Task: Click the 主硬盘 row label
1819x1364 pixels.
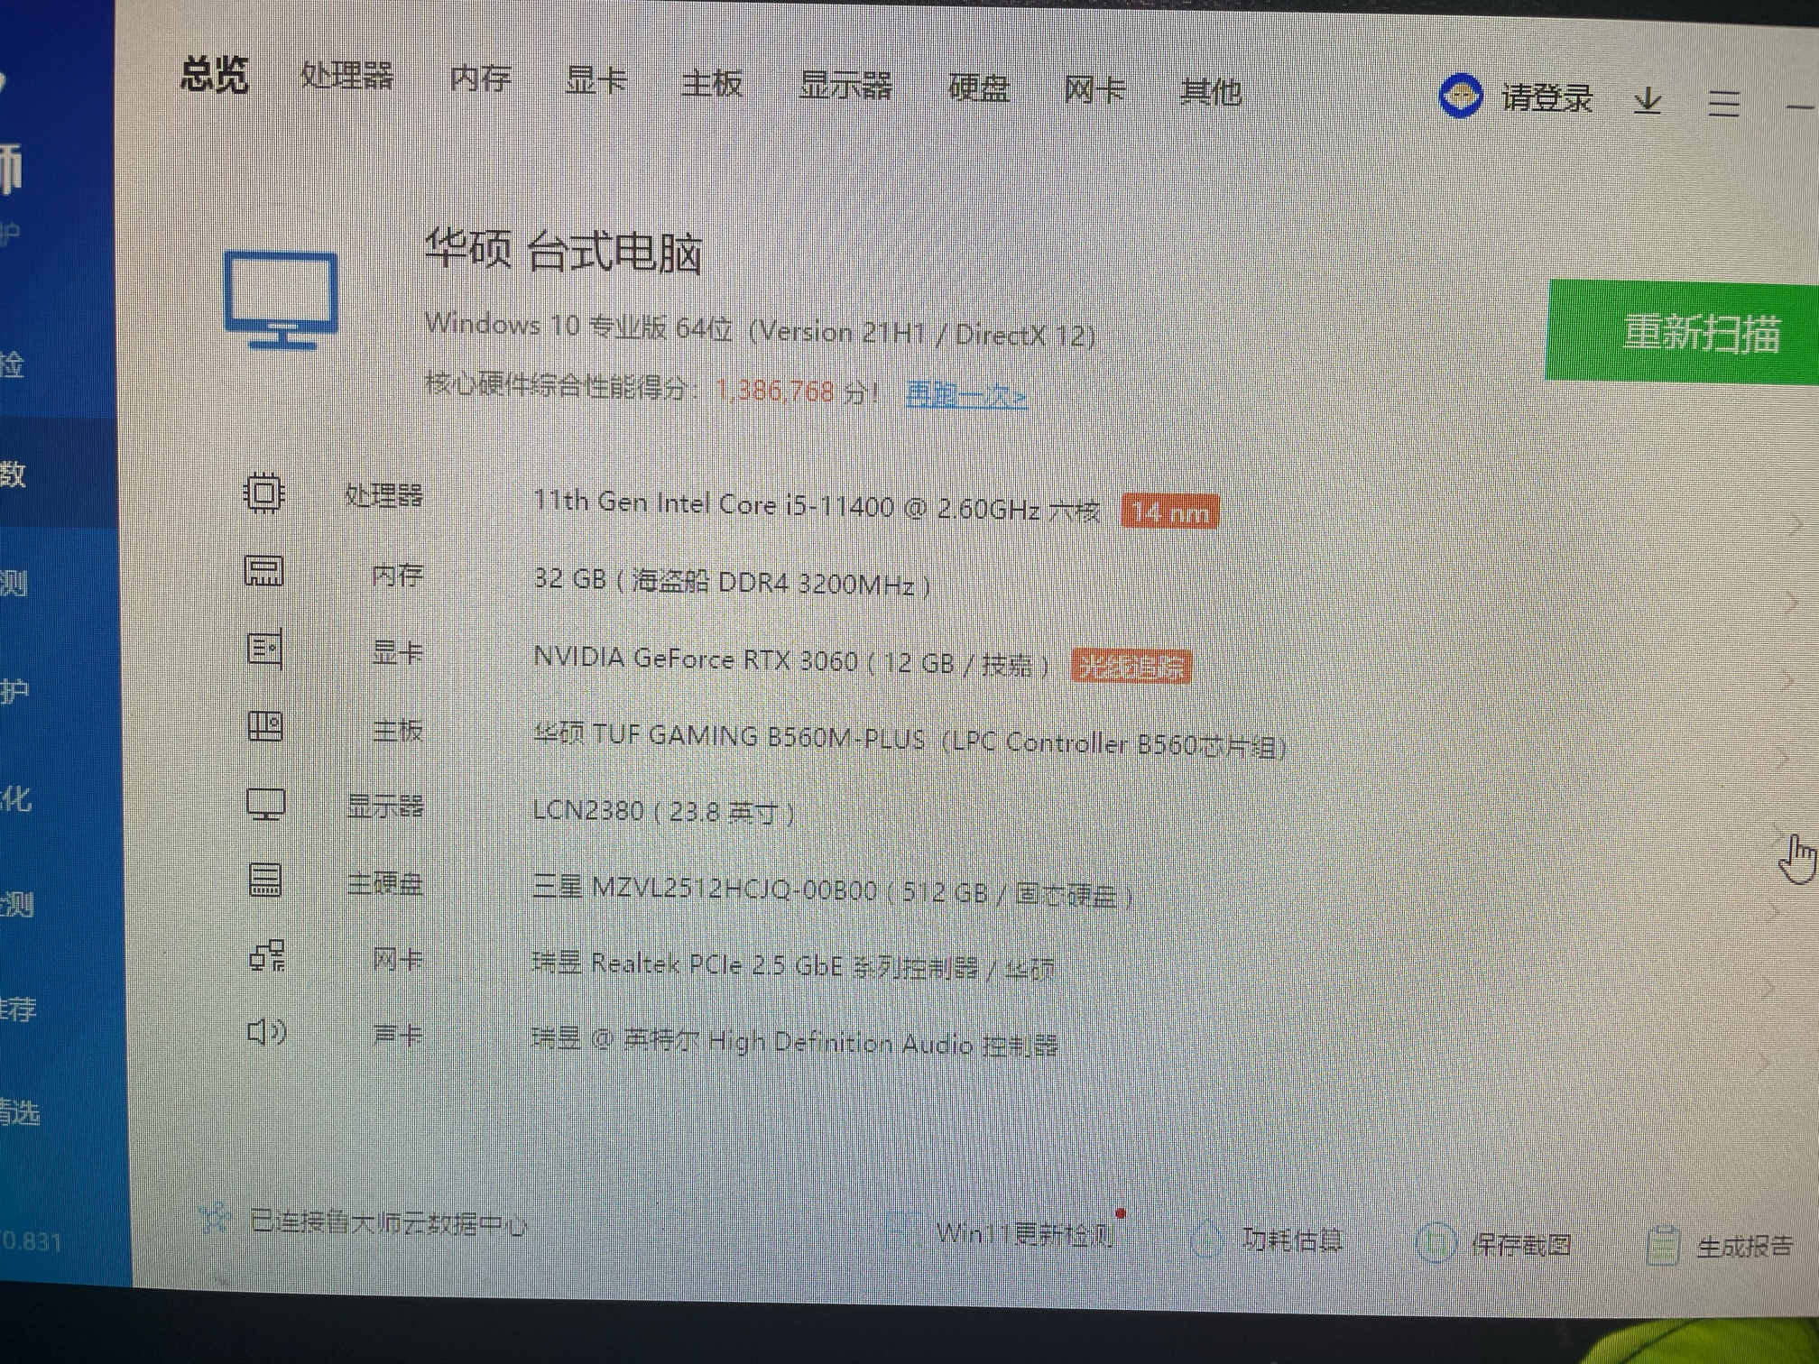Action: click(x=384, y=882)
